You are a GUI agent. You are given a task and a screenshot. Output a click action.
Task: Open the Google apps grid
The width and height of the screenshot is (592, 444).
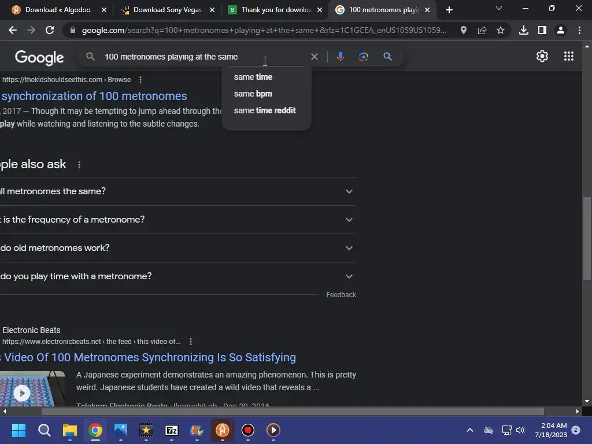tap(569, 56)
